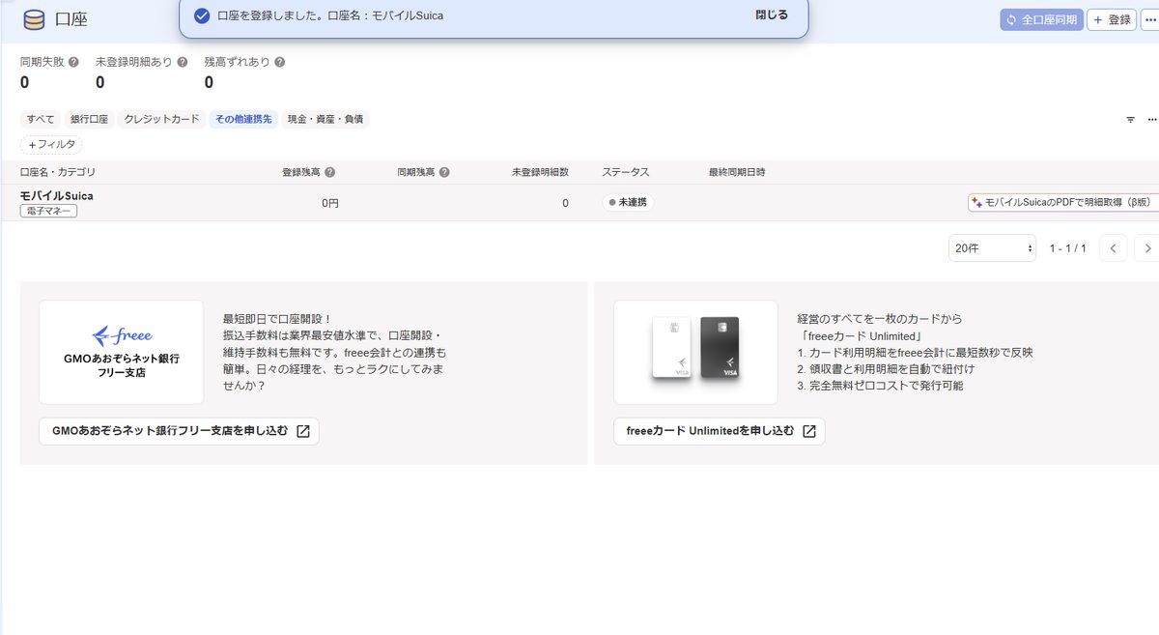Viewport: 1159px width, 635px height.
Task: Click the ステータス column header
Action: 626,172
